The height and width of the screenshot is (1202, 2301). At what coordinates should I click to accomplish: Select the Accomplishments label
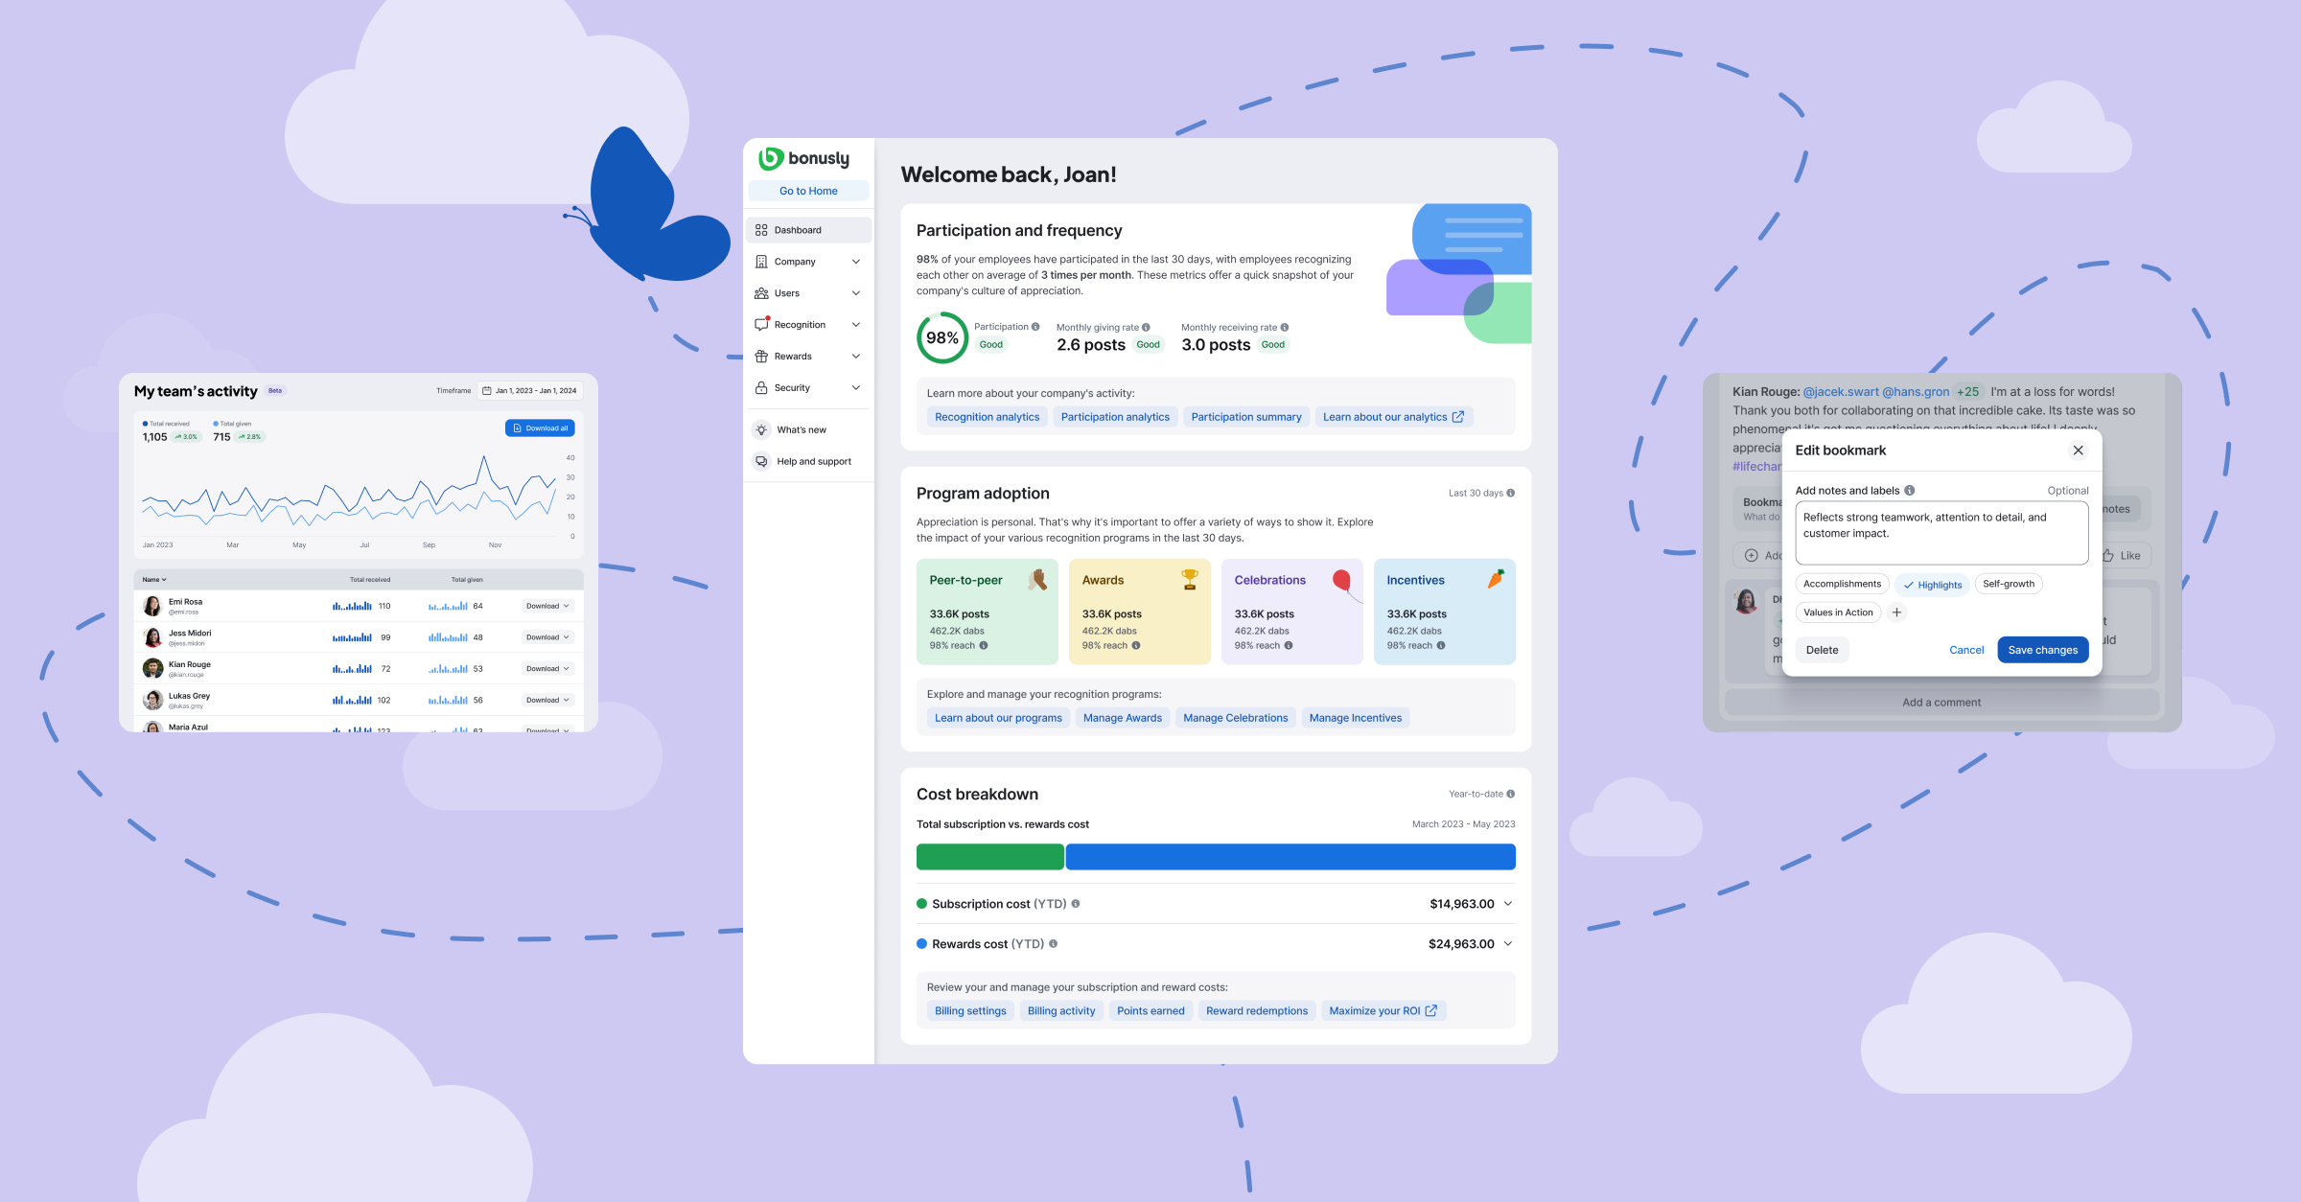pyautogui.click(x=1842, y=584)
